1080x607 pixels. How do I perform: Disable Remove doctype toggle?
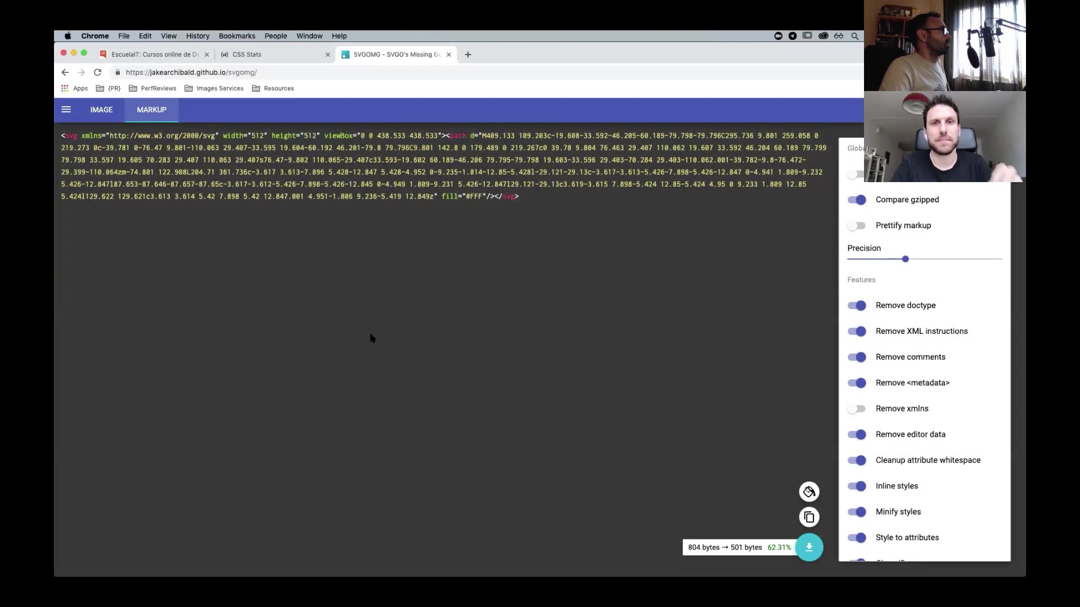coord(857,305)
